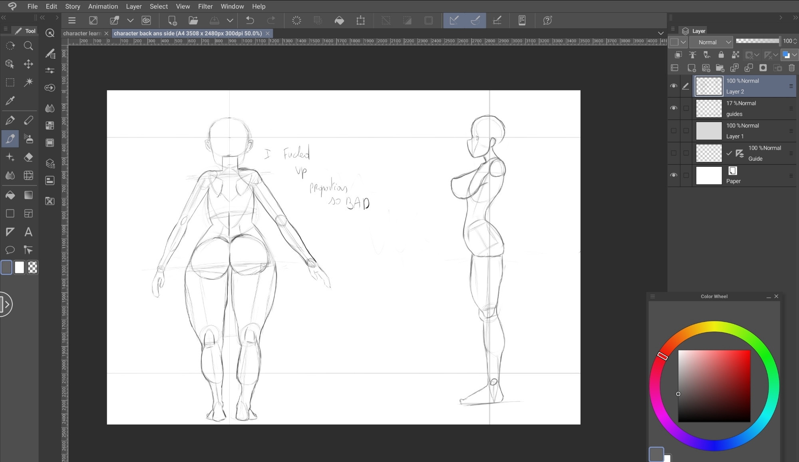The width and height of the screenshot is (799, 462).
Task: Select the Text tool
Action: click(28, 232)
